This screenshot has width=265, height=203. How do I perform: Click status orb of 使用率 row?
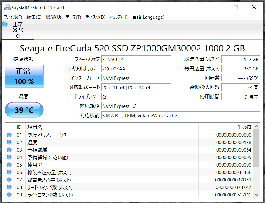[9, 165]
